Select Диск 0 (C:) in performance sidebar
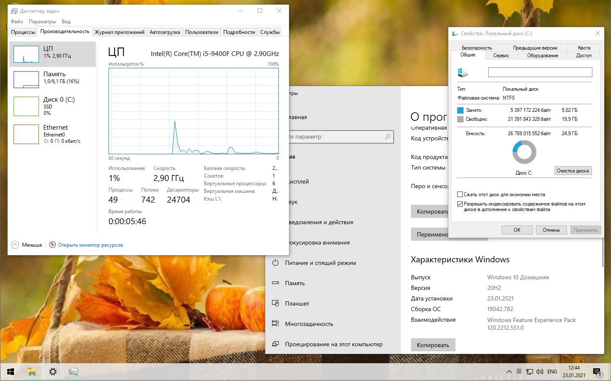 53,106
